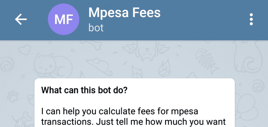Click empty blue header area beside the title

pos(205,19)
